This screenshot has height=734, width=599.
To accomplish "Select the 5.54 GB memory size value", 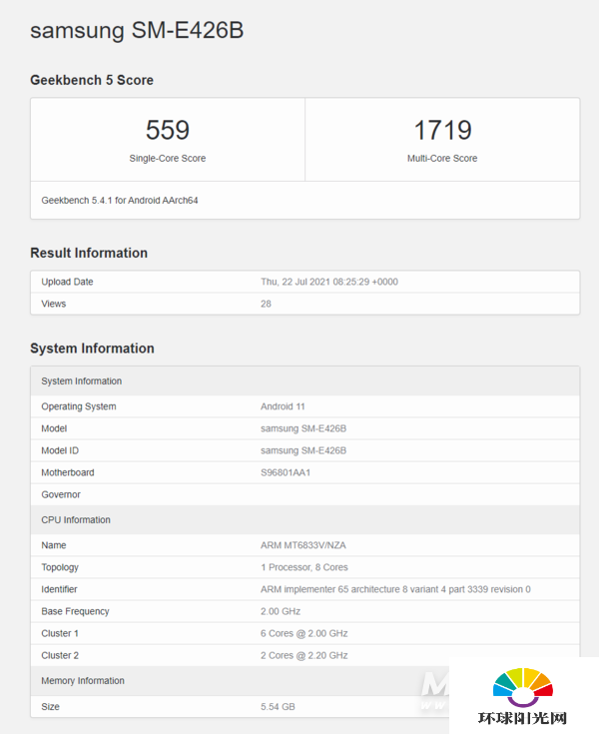I will [278, 707].
